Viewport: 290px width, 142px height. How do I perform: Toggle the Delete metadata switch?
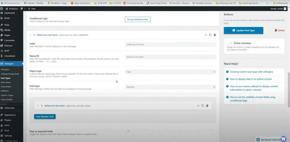pyautogui.click(x=230, y=43)
